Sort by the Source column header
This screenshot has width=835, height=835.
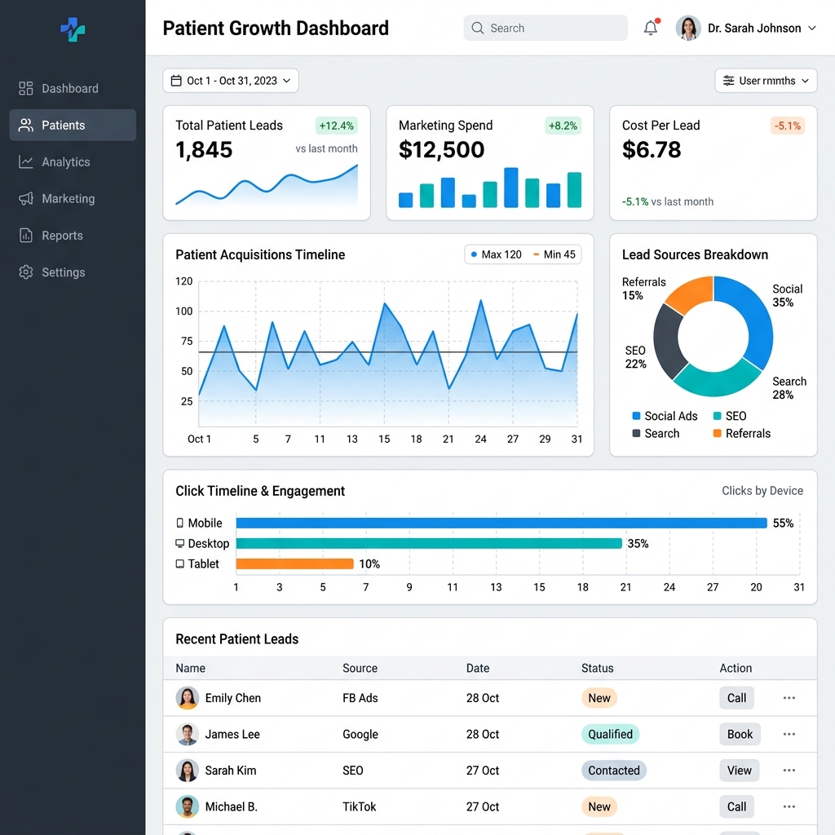[360, 668]
